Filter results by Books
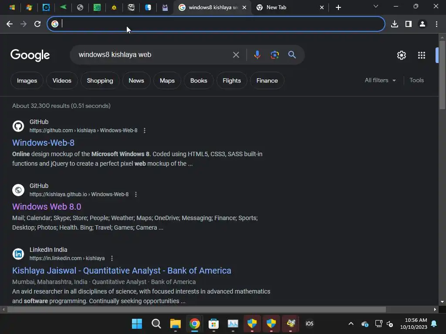Screen dimensions: 446x334 (199, 80)
